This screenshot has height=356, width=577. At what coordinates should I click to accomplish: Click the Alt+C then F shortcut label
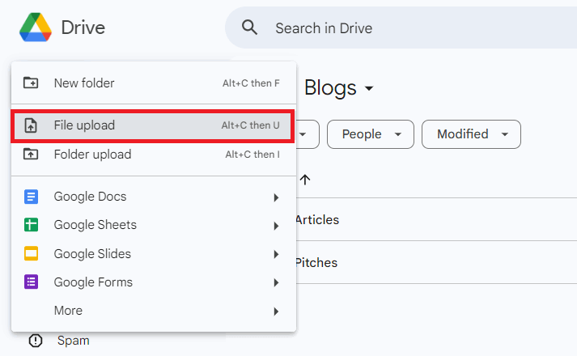point(251,83)
